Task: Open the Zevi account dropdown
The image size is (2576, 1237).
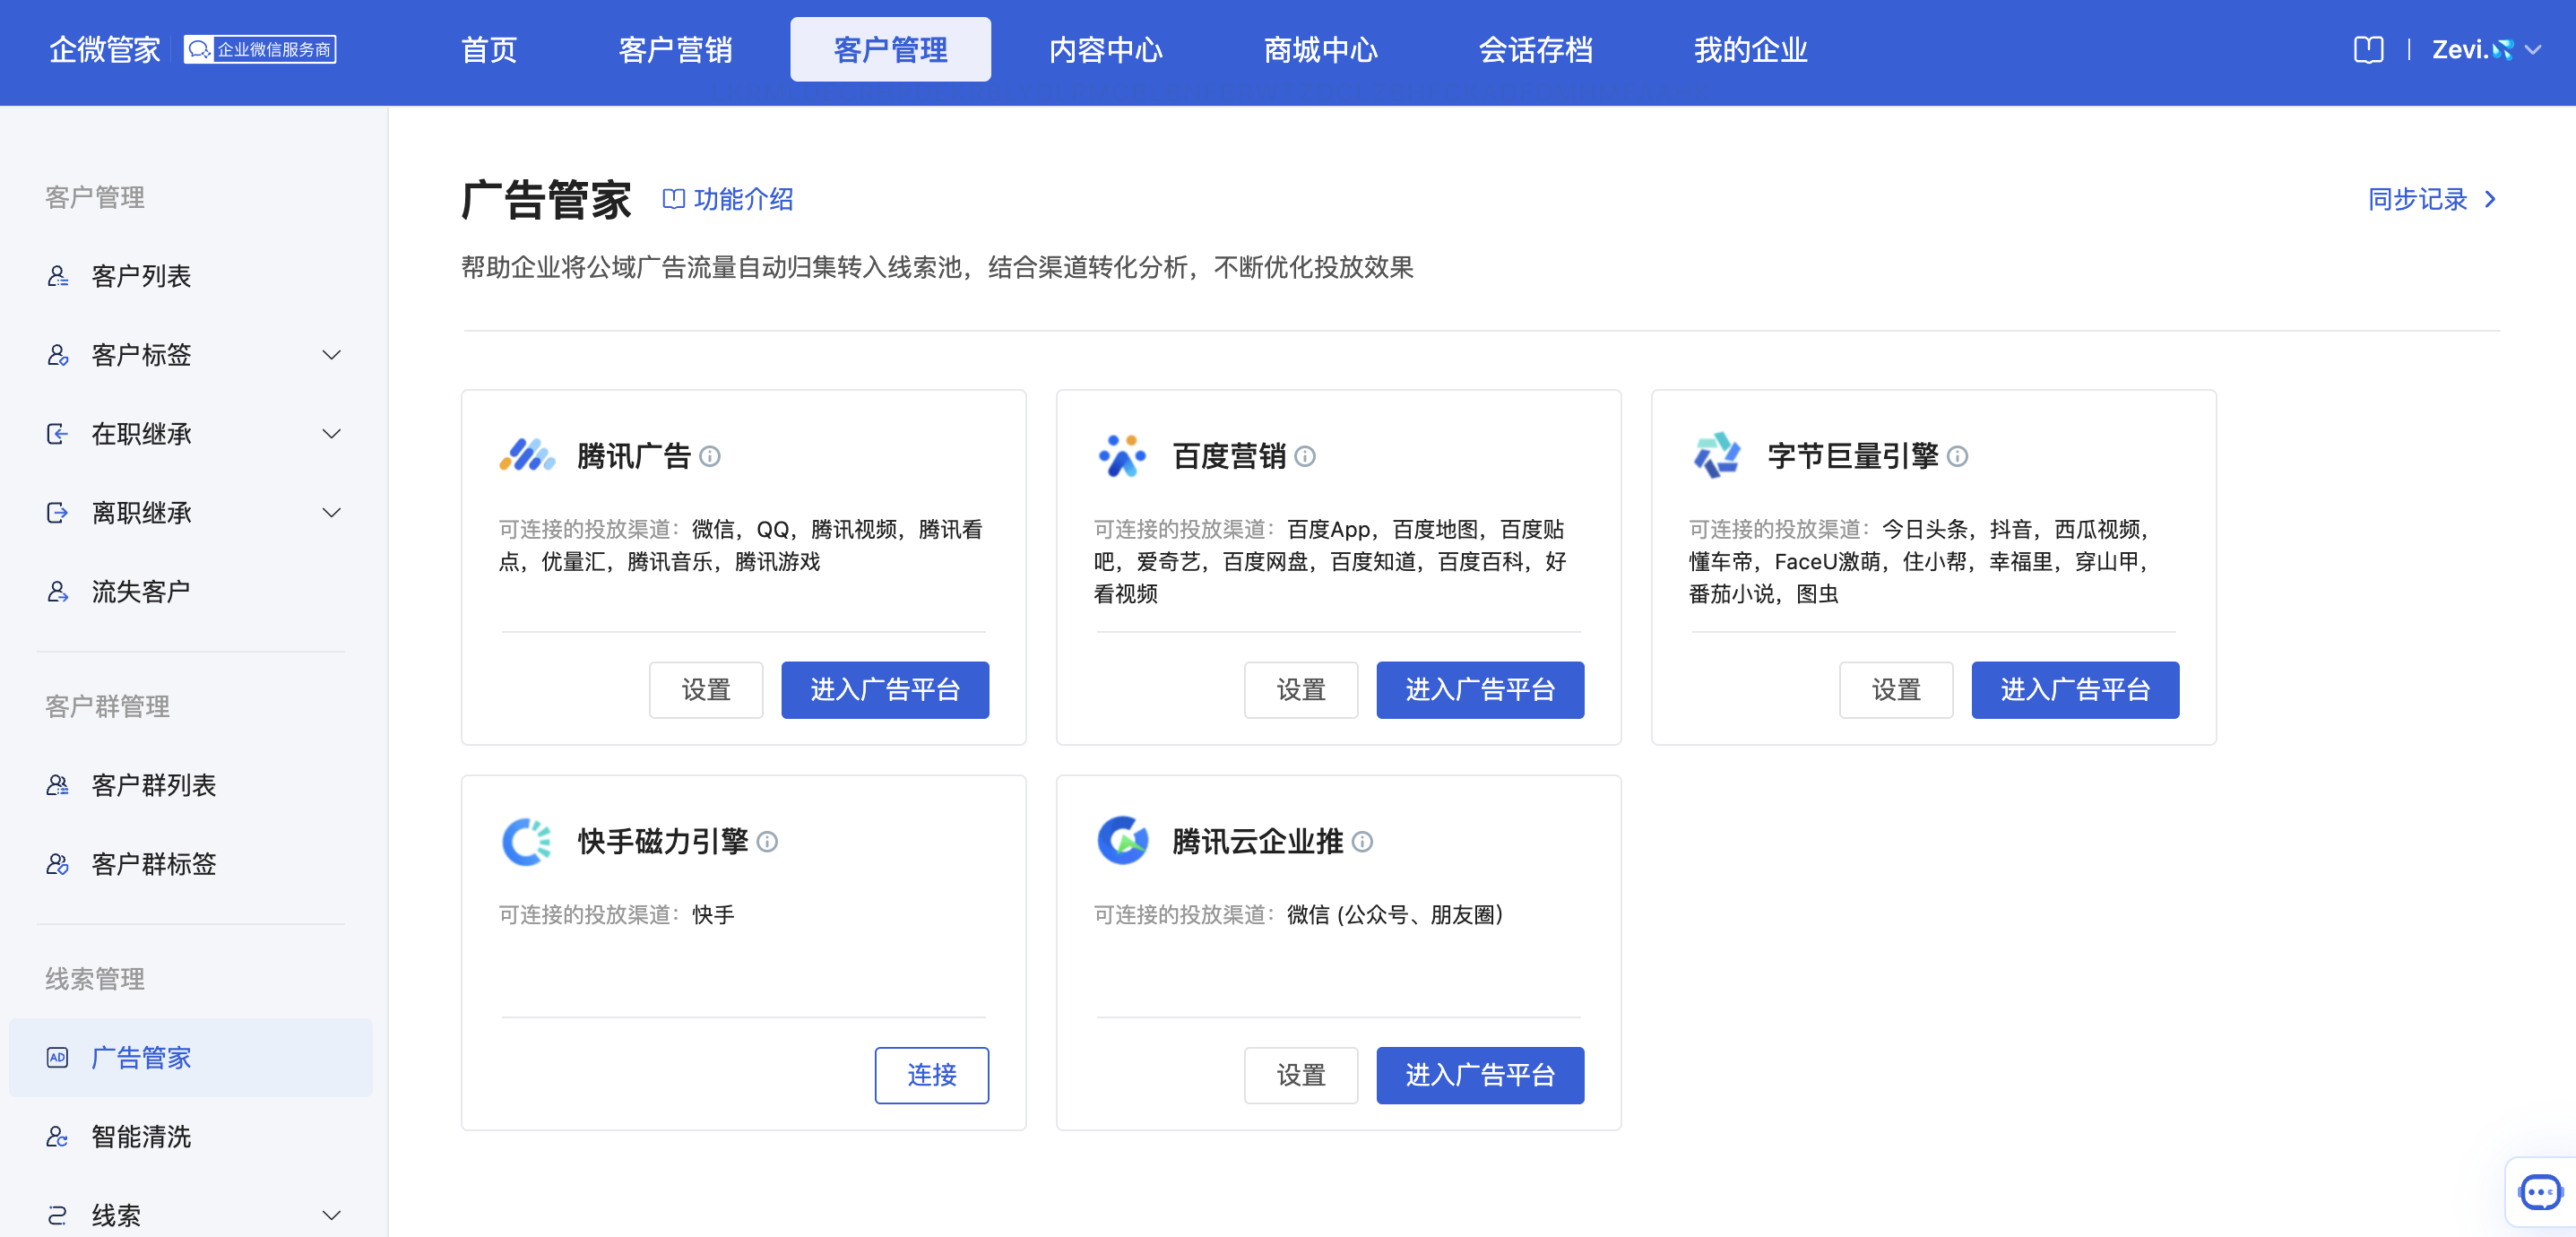Action: [2487, 49]
